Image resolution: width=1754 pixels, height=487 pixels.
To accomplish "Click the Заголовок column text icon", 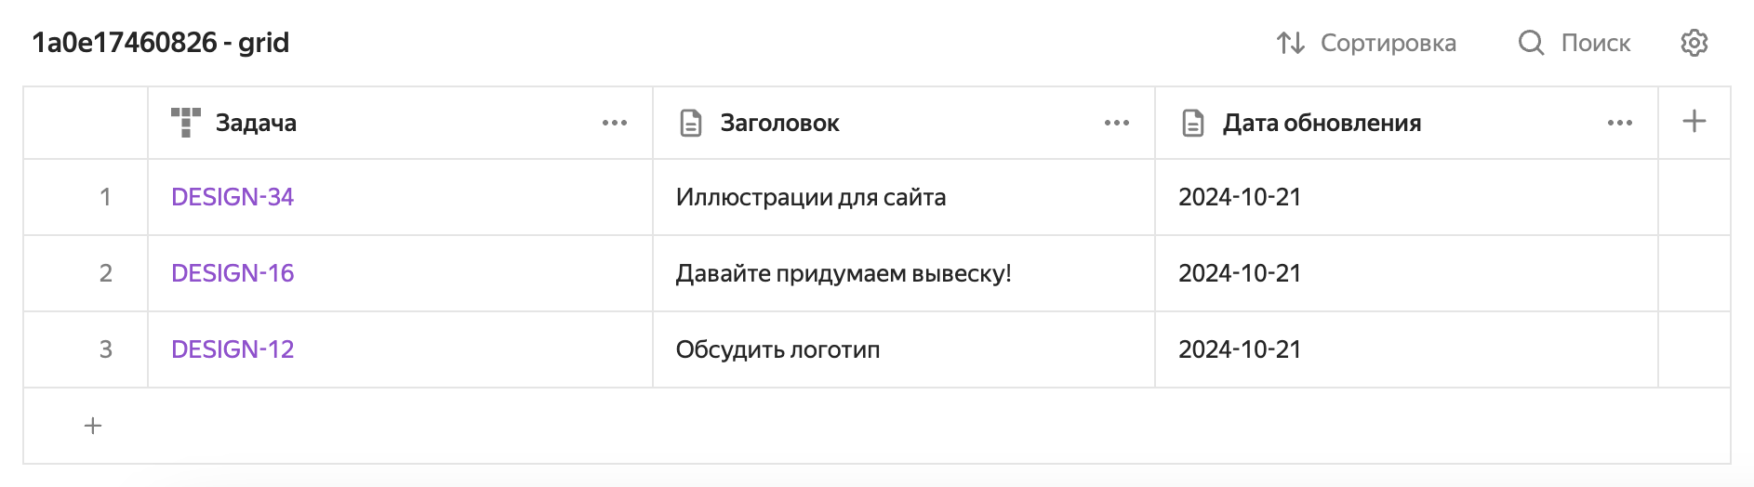I will 691,123.
